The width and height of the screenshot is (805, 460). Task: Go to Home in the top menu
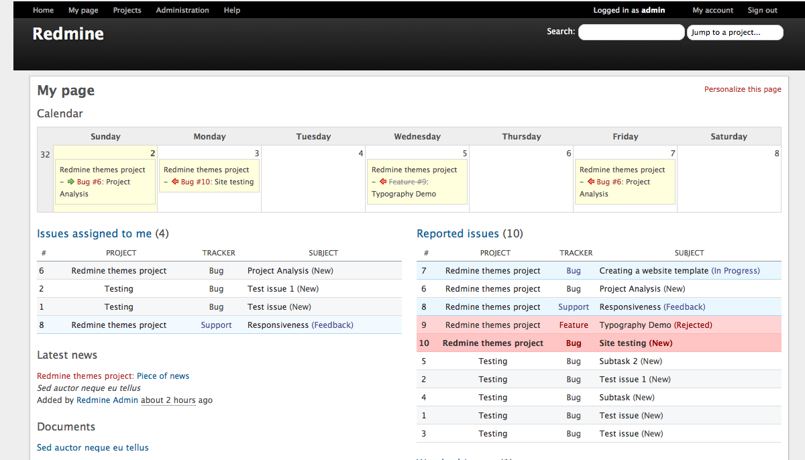pyautogui.click(x=44, y=10)
